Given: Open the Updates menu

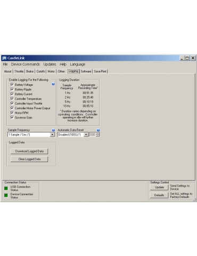Looking at the screenshot, I should tap(50, 65).
